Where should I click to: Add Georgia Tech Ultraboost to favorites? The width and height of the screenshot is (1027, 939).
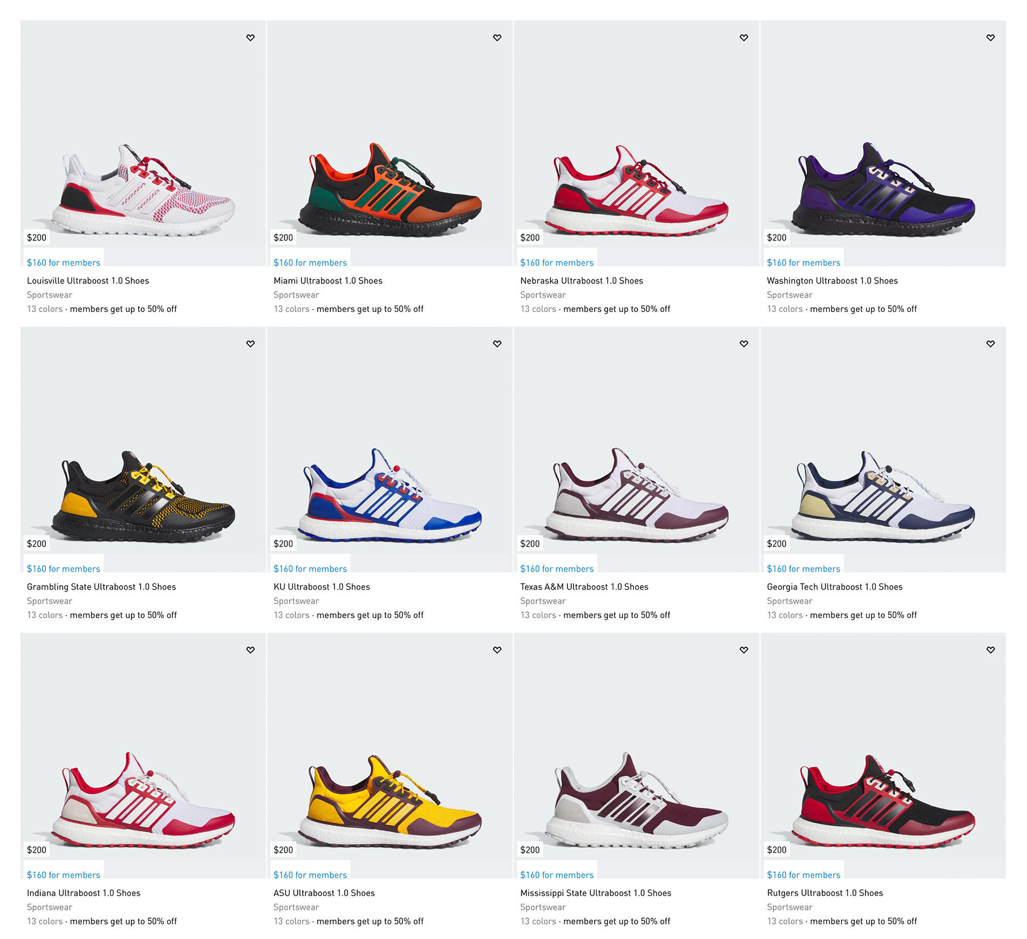(x=990, y=344)
